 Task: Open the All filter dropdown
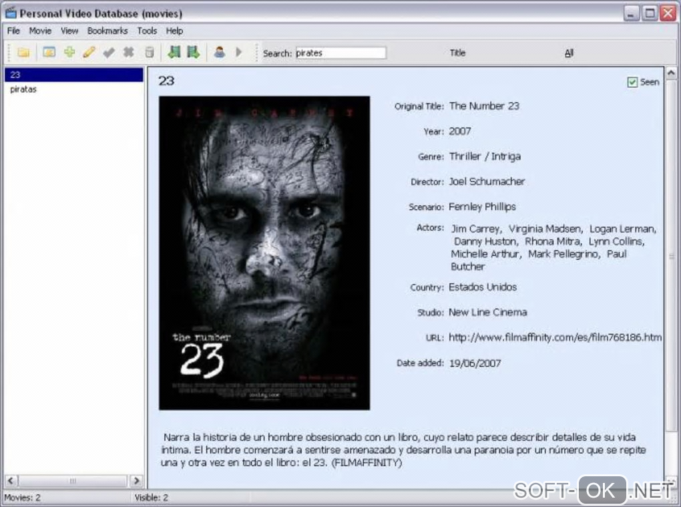click(569, 53)
